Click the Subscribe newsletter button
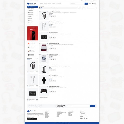This screenshot has height=124, width=124. [x=93, y=106]
